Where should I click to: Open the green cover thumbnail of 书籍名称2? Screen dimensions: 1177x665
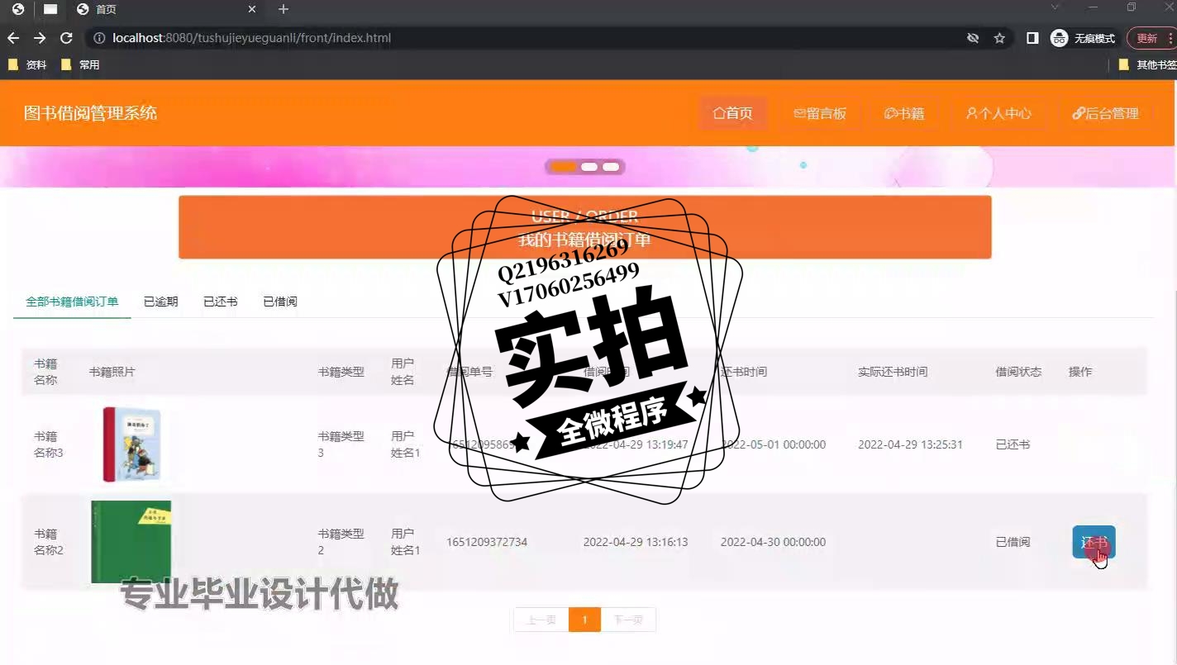131,542
